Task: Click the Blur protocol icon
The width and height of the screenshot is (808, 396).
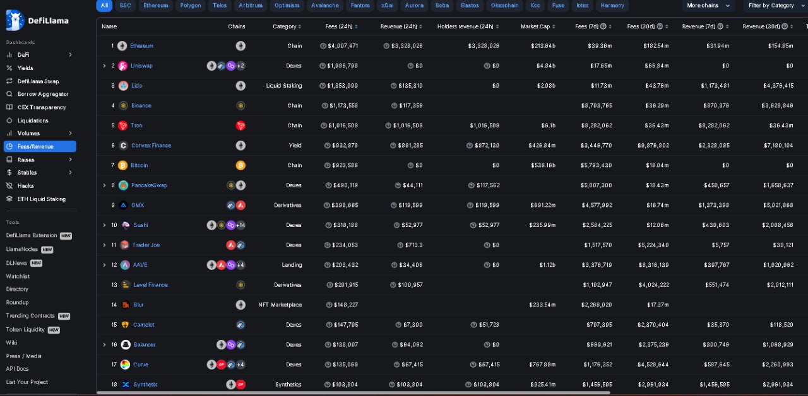Action: (126, 305)
